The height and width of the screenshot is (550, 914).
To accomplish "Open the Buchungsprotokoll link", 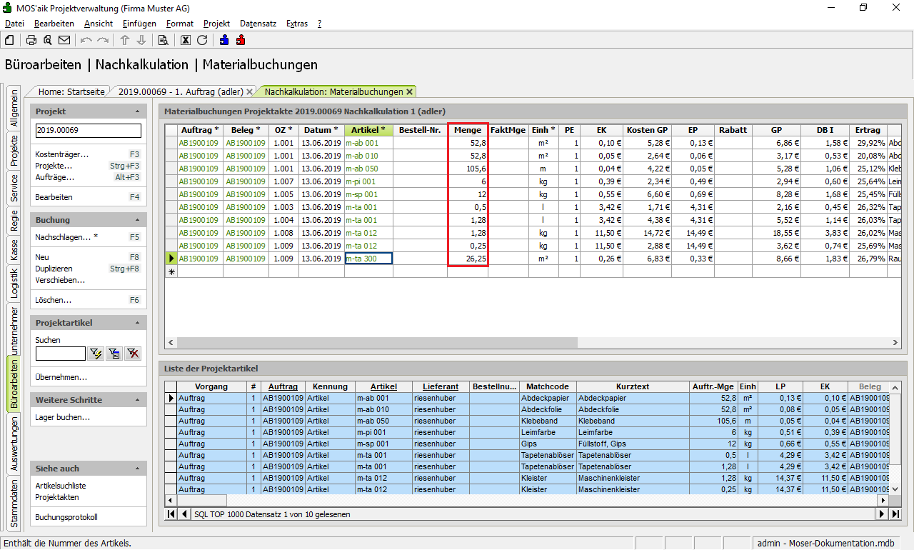I will (x=66, y=517).
